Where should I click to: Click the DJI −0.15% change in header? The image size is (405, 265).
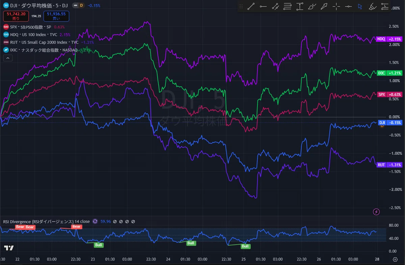94,5
